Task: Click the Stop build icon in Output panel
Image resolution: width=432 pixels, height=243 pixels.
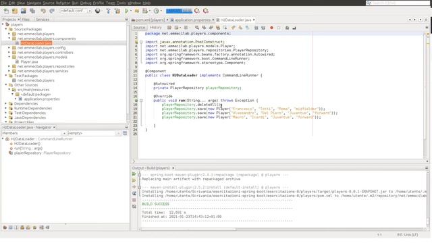Action: click(134, 200)
